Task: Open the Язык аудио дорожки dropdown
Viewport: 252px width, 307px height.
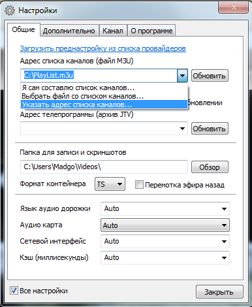Action: [x=165, y=208]
